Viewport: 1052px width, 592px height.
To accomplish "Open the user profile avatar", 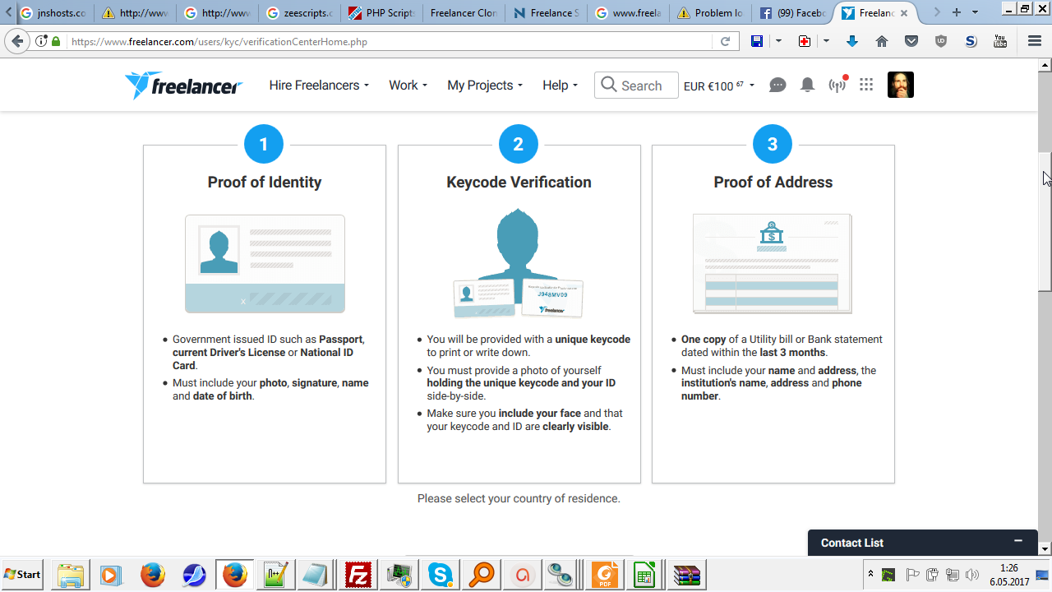I will click(901, 85).
